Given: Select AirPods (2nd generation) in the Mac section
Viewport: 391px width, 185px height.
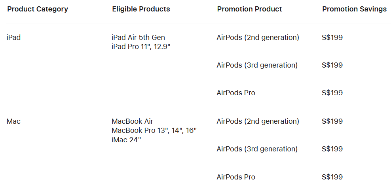Looking at the screenshot, I should click(x=258, y=121).
